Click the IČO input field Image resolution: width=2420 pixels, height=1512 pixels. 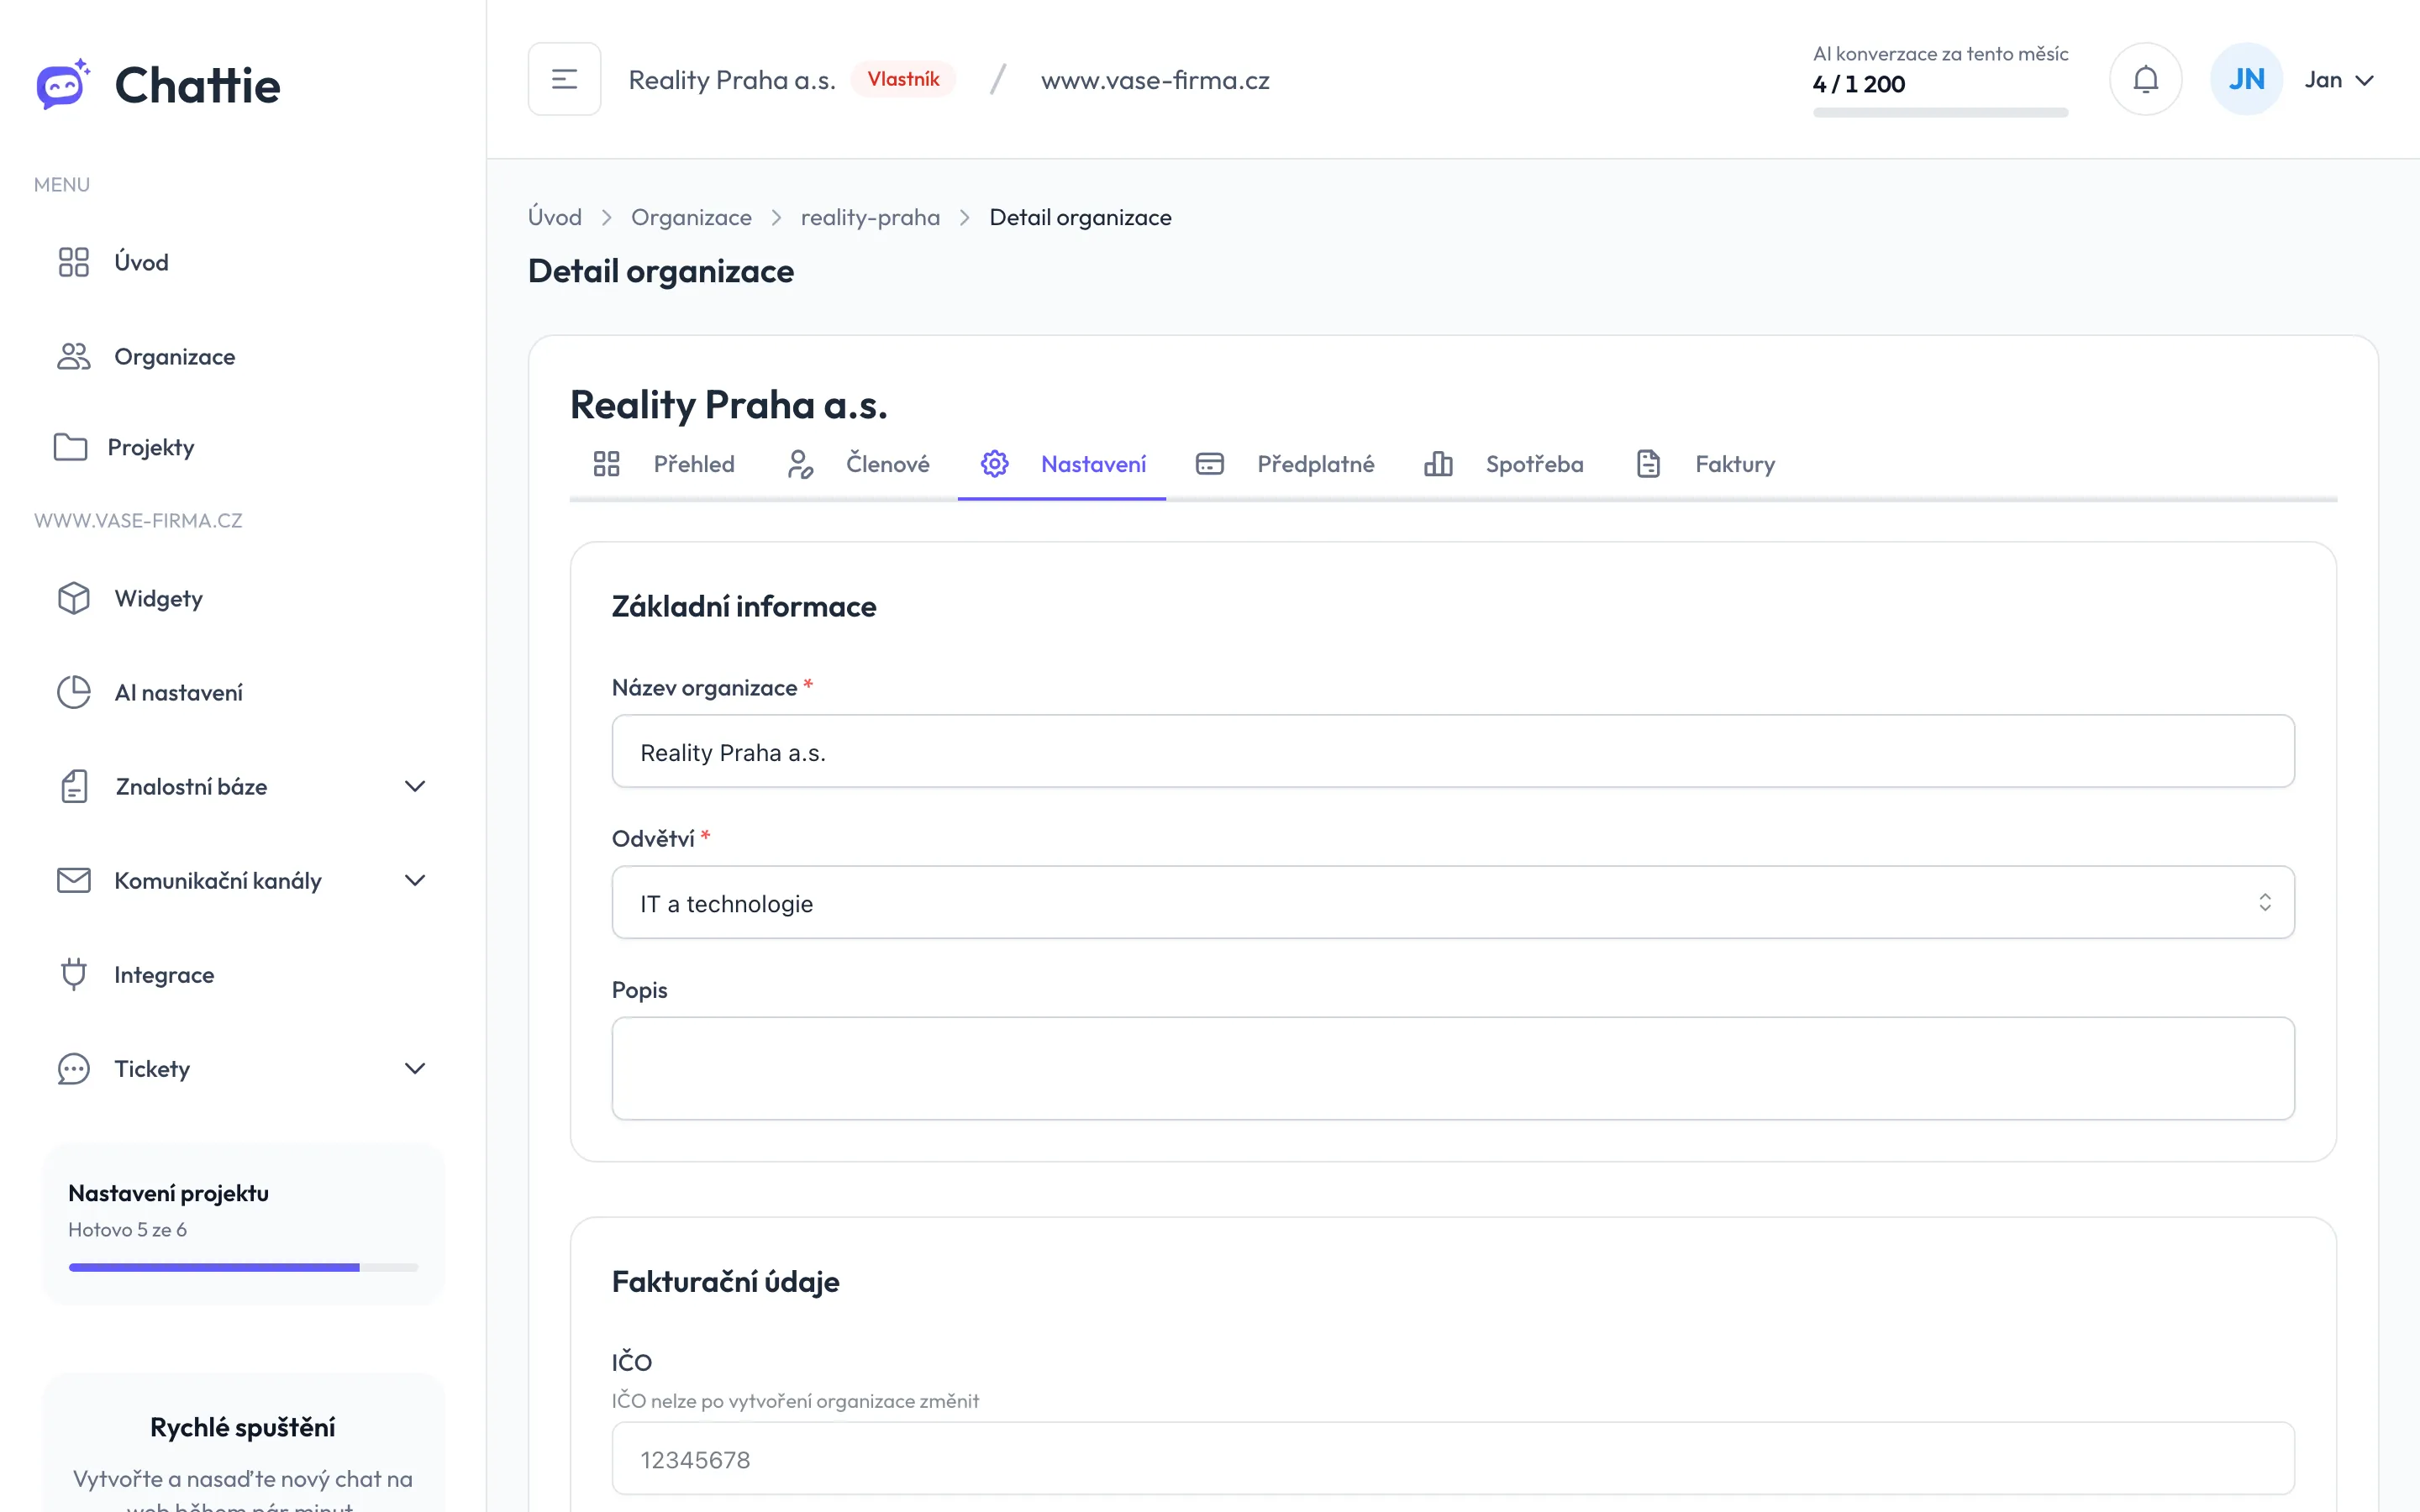tap(1452, 1458)
